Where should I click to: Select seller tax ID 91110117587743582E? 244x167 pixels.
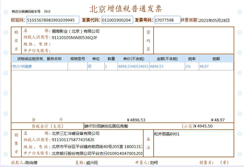73,140
